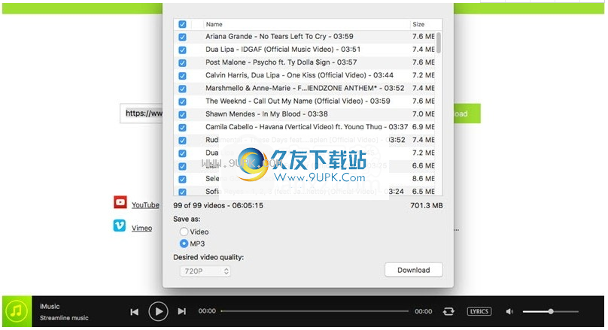608x330 pixels.
Task: Uncheck Camila Cabello Havana checkbox
Action: pyautogui.click(x=182, y=128)
